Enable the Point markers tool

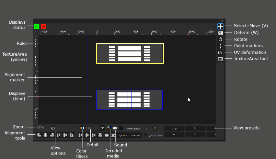tap(220, 46)
